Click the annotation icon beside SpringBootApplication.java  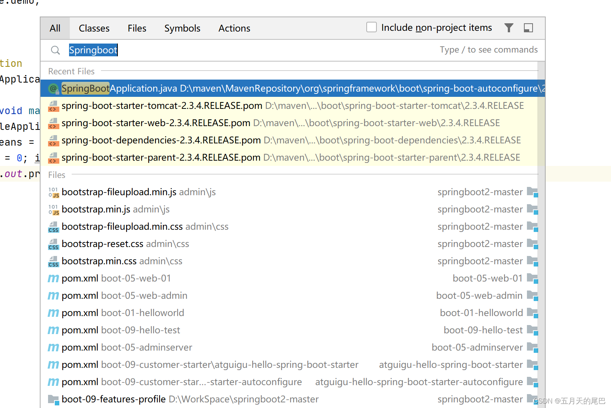pos(53,89)
